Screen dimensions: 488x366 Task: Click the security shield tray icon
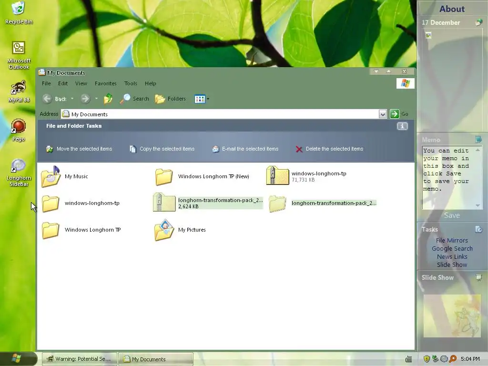(x=427, y=359)
